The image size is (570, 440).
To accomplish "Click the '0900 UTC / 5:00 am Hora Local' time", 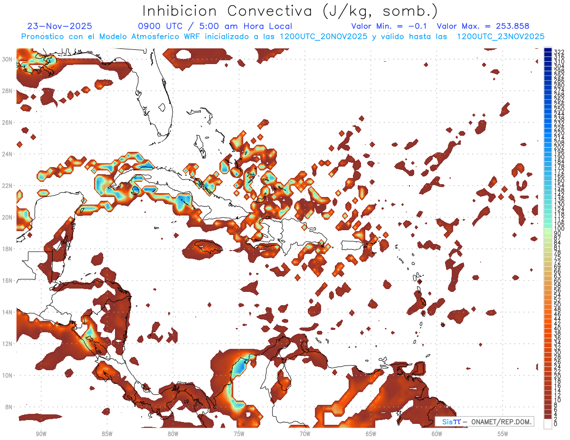I will coord(215,26).
